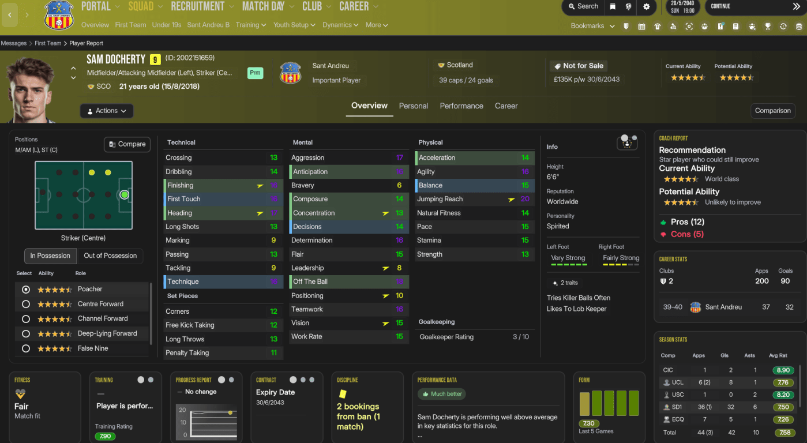
Task: Click the progress report attribute graph
Action: tap(206, 421)
